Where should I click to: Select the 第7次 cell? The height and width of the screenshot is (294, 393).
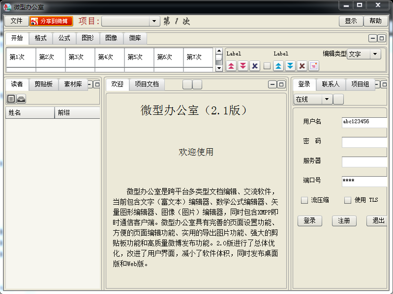click(x=198, y=57)
